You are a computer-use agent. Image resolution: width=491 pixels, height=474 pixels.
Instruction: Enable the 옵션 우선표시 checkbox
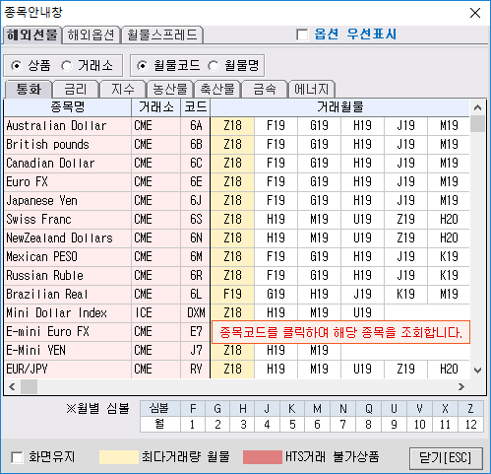(302, 34)
